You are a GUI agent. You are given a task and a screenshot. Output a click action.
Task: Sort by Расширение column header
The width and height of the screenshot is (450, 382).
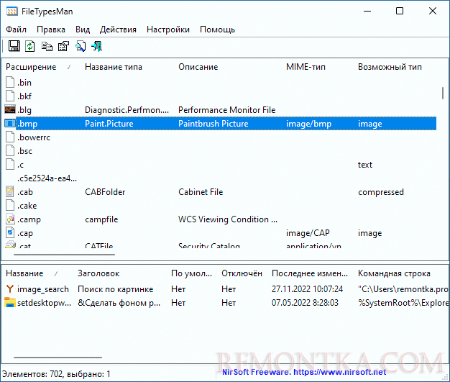pyautogui.click(x=31, y=67)
